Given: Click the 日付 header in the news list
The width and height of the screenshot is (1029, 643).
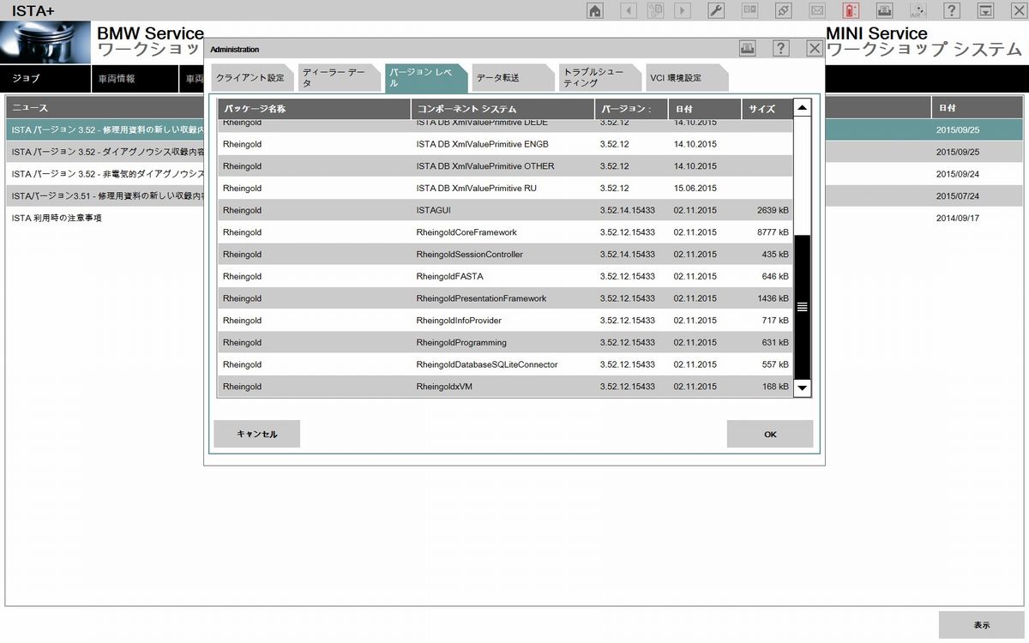Looking at the screenshot, I should pyautogui.click(x=977, y=108).
